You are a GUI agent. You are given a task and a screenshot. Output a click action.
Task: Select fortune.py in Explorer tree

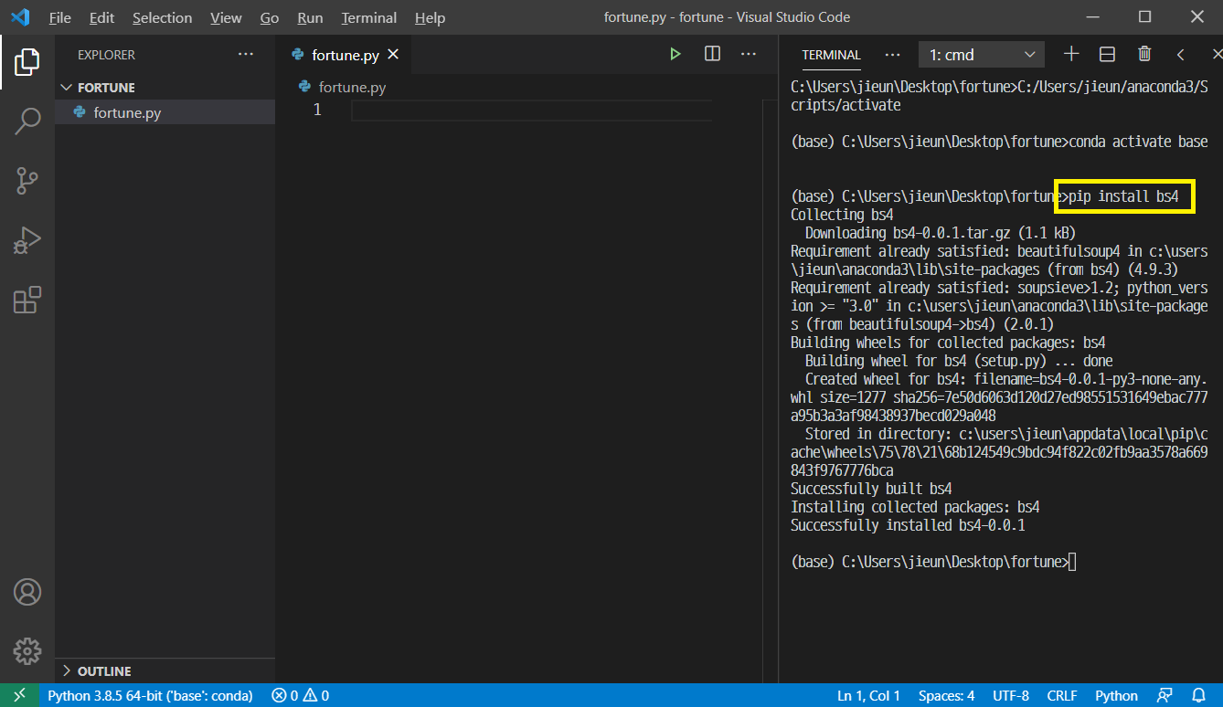tap(165, 112)
